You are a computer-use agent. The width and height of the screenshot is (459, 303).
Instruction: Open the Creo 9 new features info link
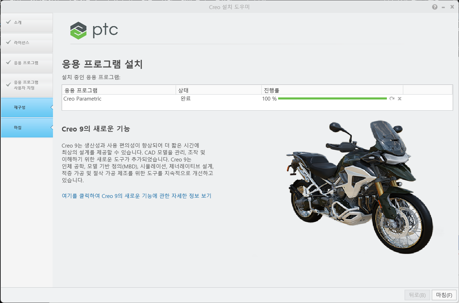pyautogui.click(x=137, y=196)
